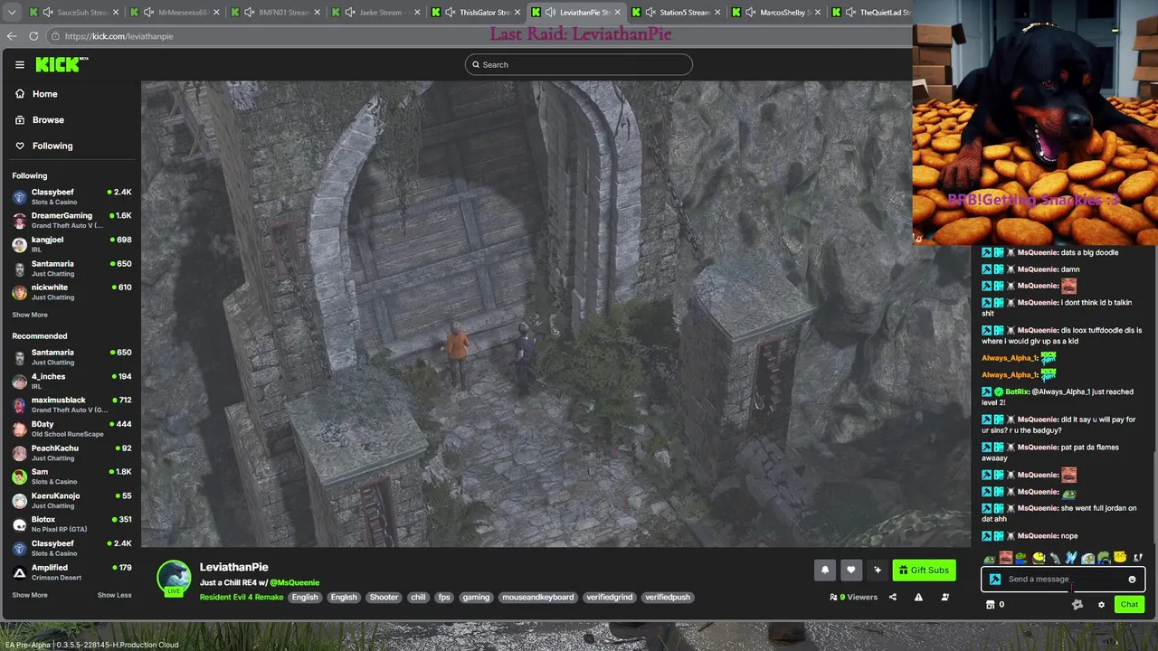
Task: Open maximusblack recommended channel
Action: pos(71,404)
